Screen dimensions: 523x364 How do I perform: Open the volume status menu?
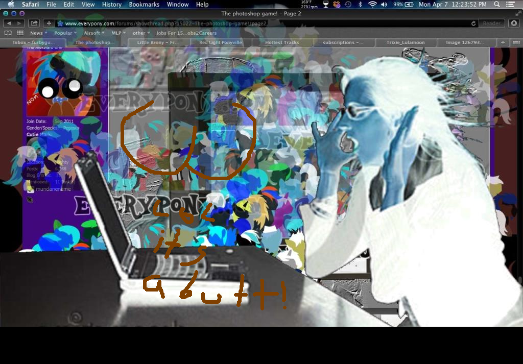pos(384,4)
